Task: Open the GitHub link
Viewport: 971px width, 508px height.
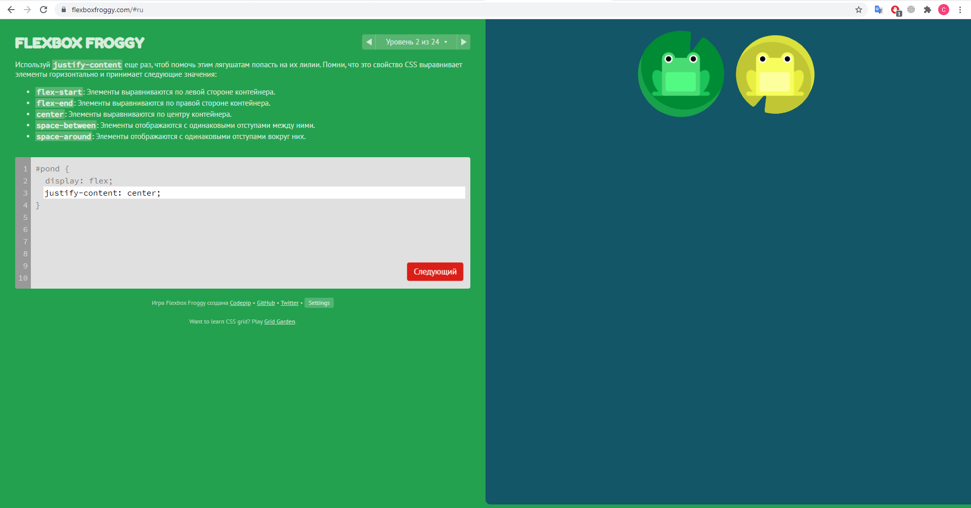Action: coord(266,303)
